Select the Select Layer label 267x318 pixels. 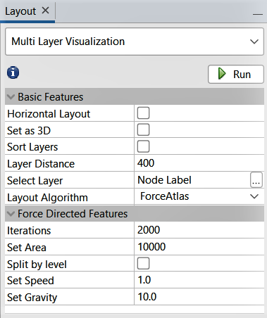tap(35, 181)
